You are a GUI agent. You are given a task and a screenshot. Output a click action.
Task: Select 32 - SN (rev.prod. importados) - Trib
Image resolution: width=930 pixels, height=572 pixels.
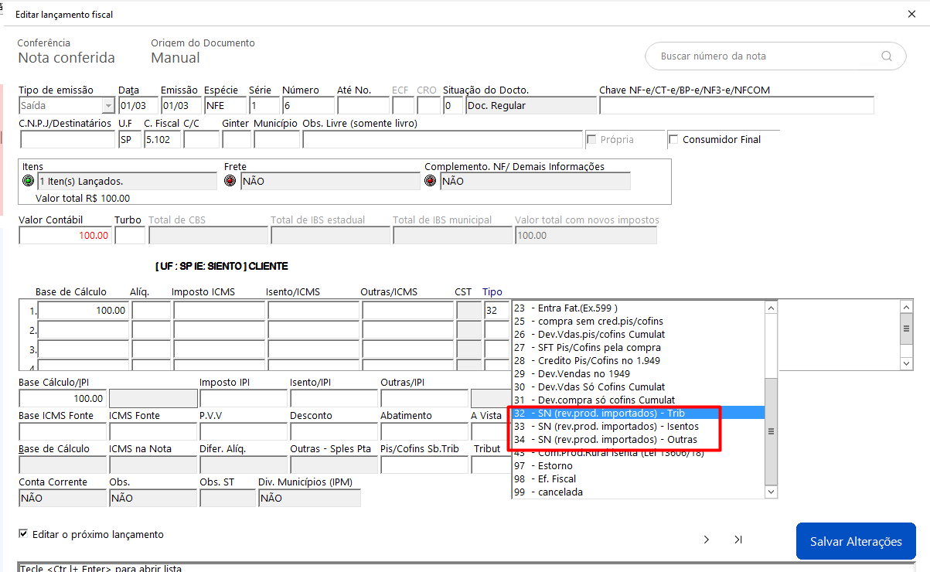pyautogui.click(x=639, y=413)
